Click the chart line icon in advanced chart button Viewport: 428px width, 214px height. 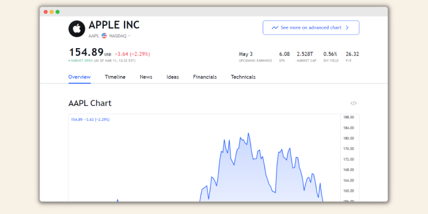pyautogui.click(x=275, y=28)
